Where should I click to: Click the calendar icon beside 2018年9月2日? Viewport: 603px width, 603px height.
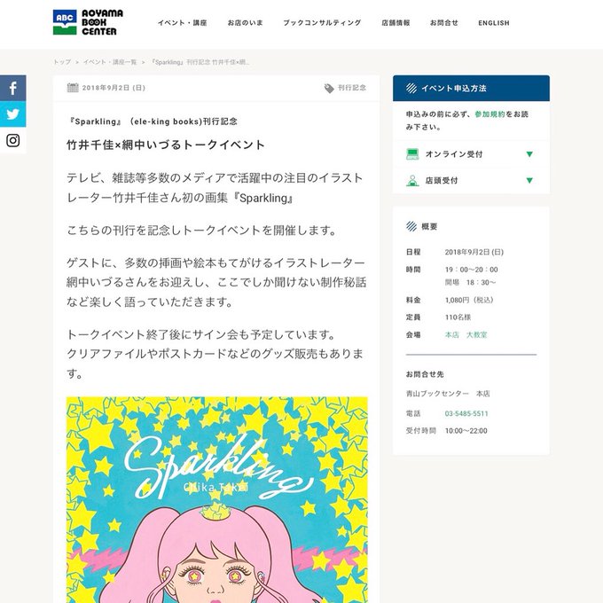73,88
